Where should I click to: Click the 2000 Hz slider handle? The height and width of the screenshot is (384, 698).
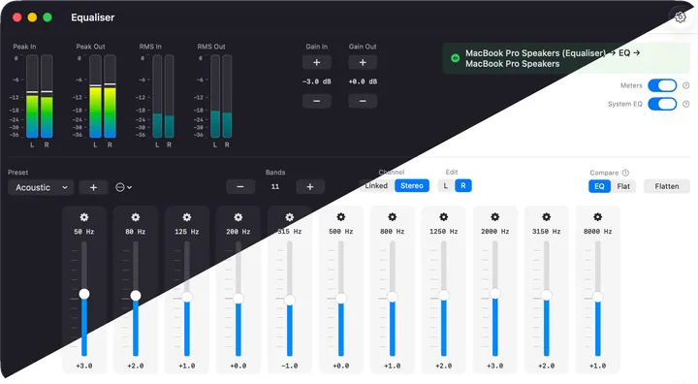(495, 294)
